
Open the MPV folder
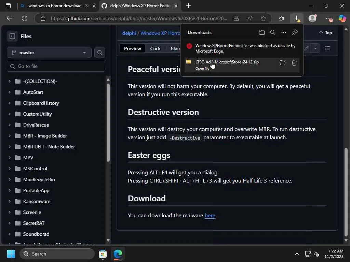(28, 158)
